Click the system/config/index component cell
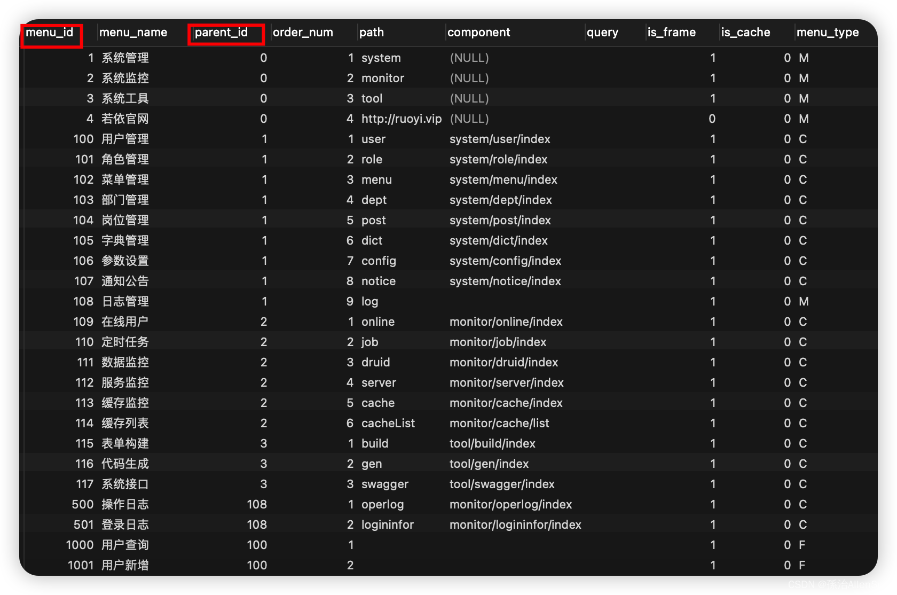The image size is (897, 595). coord(506,261)
